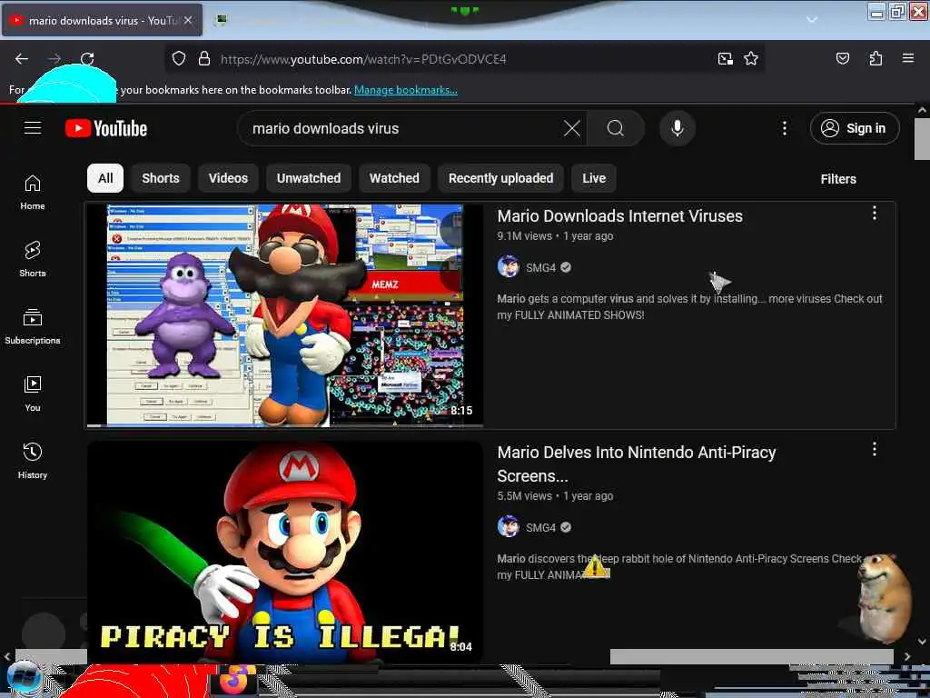Select the Recently uploaded filter chip
The width and height of the screenshot is (930, 698).
pos(500,178)
